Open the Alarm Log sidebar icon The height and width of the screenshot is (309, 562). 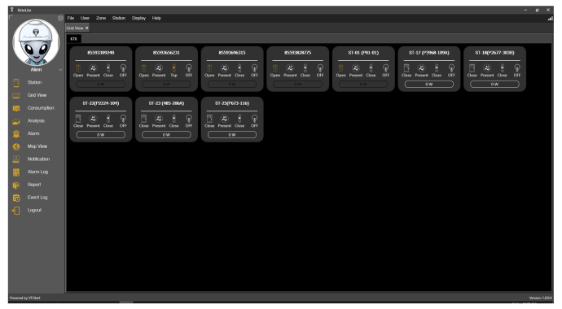point(16,172)
